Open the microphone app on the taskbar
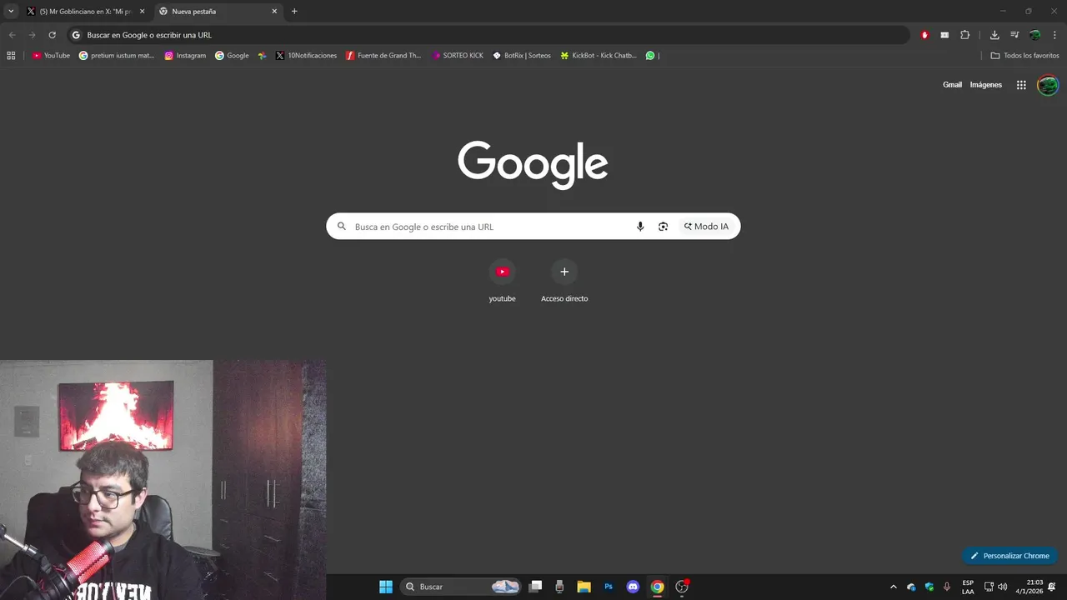The image size is (1067, 600). (559, 587)
